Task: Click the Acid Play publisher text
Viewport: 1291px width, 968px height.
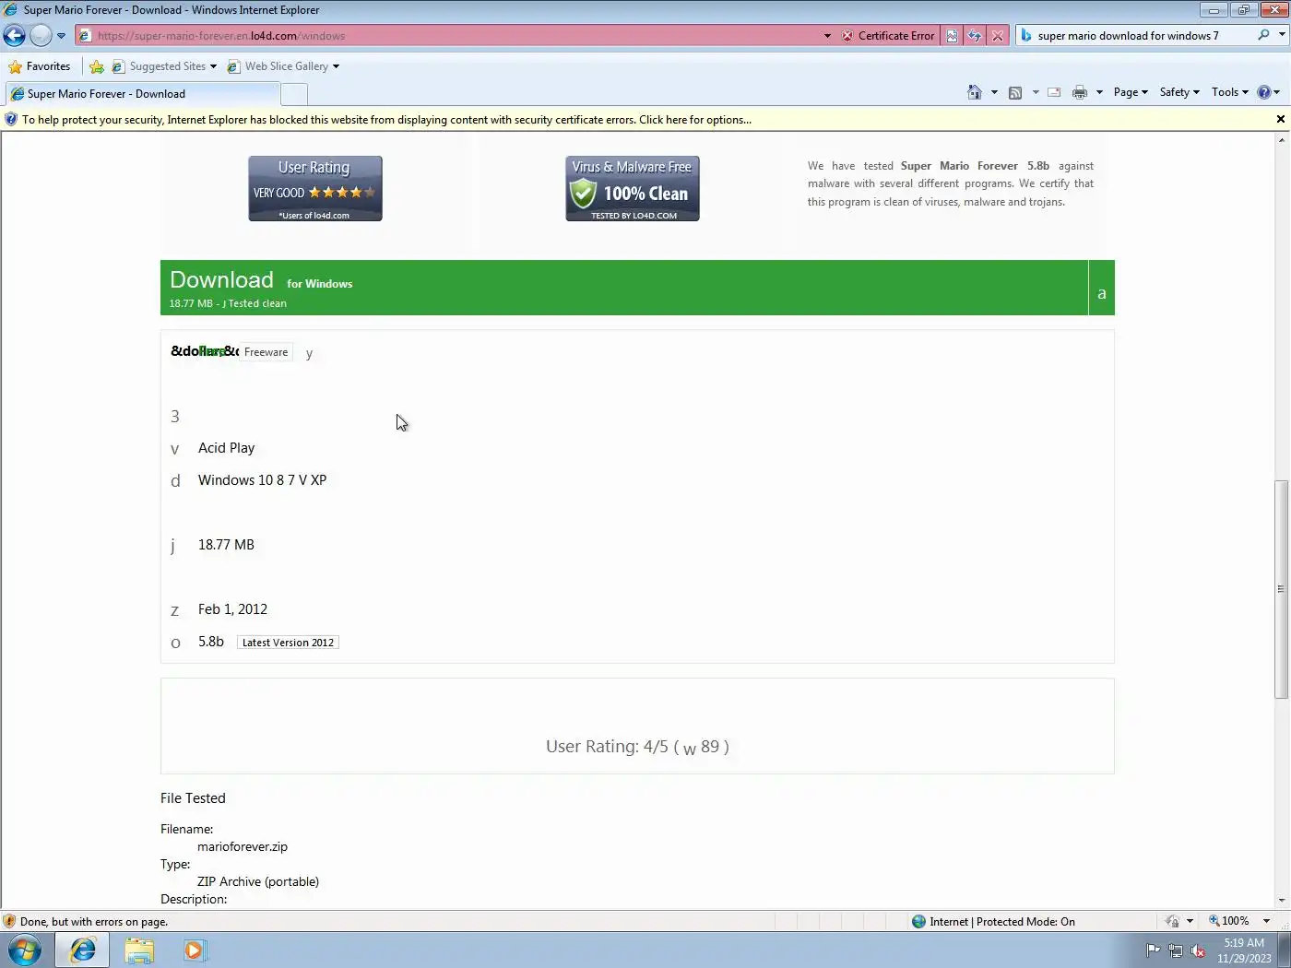Action: [226, 448]
